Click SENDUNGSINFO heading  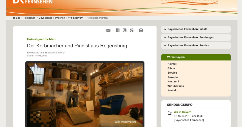[x=180, y=105]
